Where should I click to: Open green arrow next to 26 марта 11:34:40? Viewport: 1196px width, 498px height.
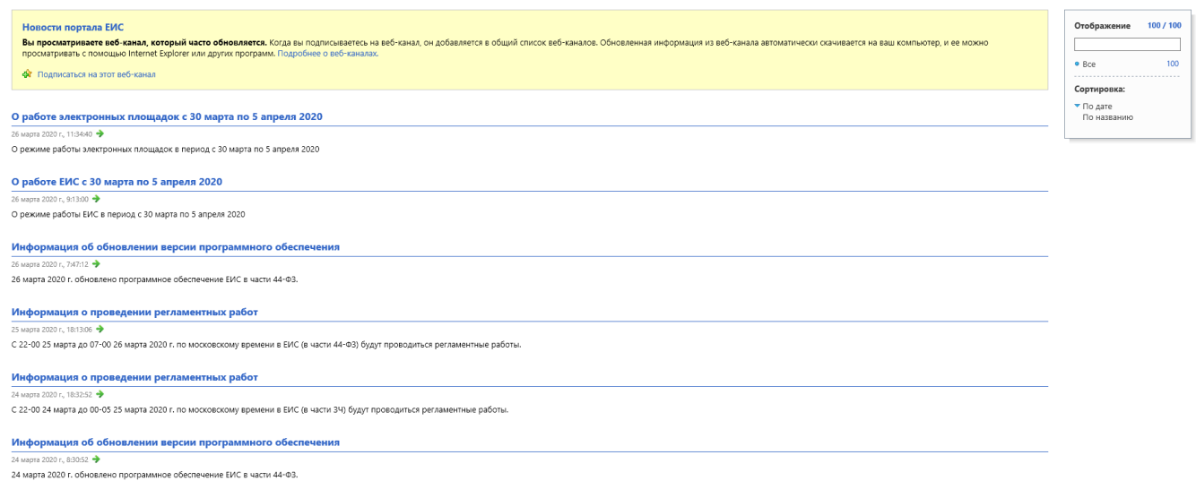click(100, 133)
